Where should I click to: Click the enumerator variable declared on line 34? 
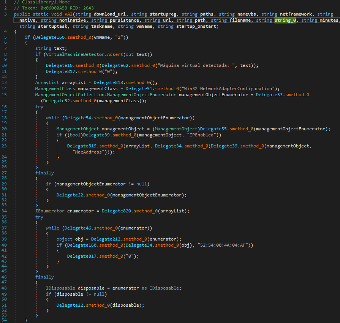pos(81,211)
